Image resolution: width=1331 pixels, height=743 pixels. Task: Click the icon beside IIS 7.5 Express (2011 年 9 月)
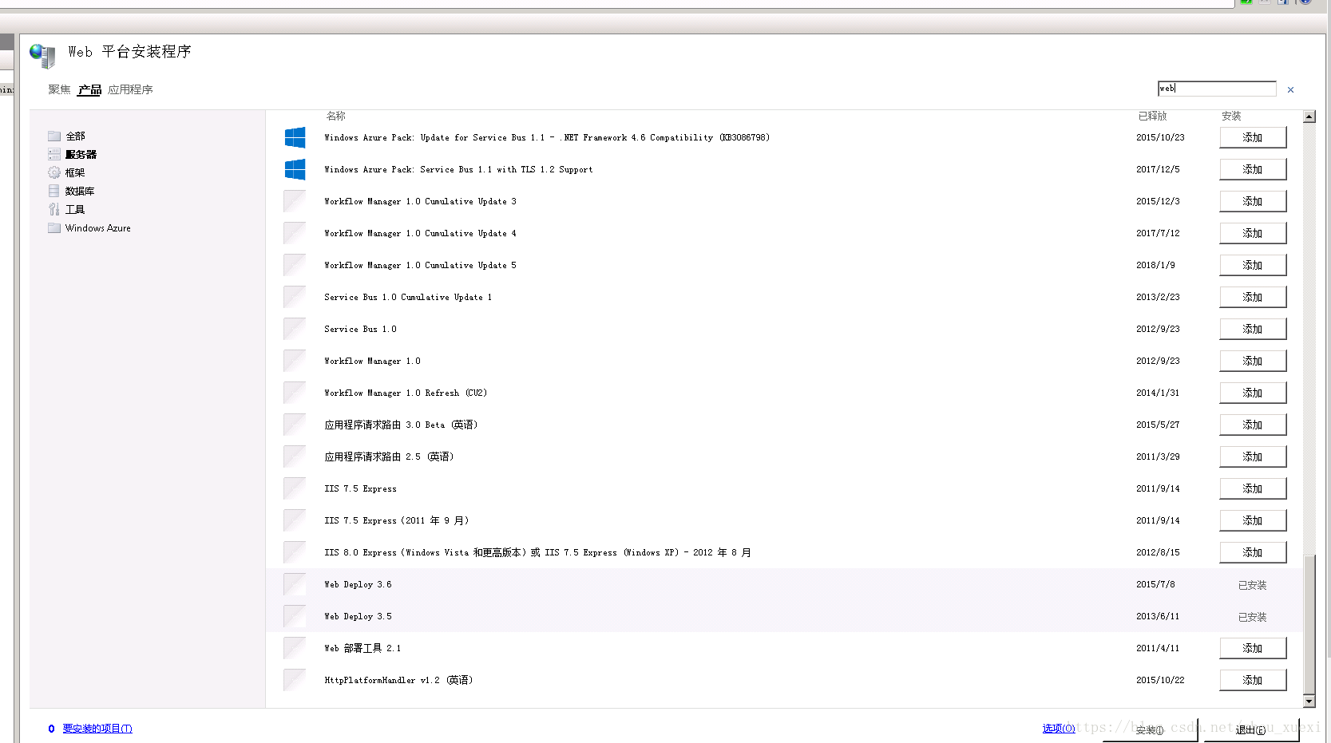(295, 520)
